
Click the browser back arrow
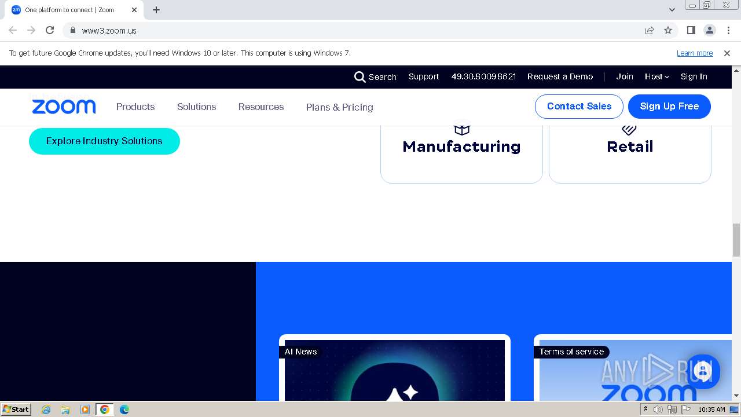(13, 30)
